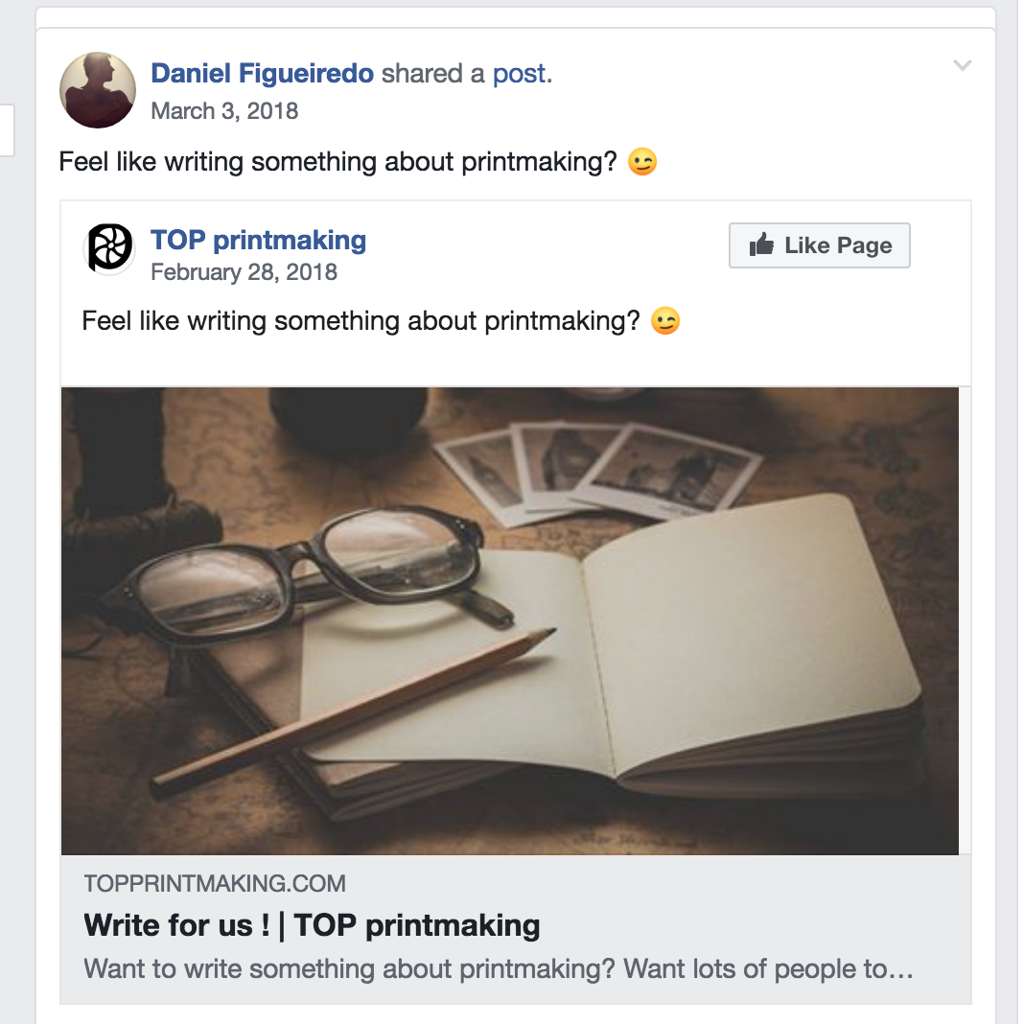Click the partial white panel at left edge
This screenshot has height=1024, width=1024.
click(7, 129)
